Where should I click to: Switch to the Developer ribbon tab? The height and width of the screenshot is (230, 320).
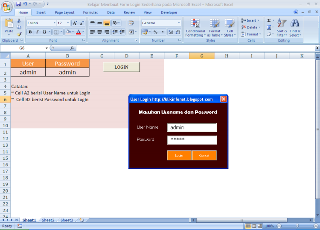click(x=169, y=12)
